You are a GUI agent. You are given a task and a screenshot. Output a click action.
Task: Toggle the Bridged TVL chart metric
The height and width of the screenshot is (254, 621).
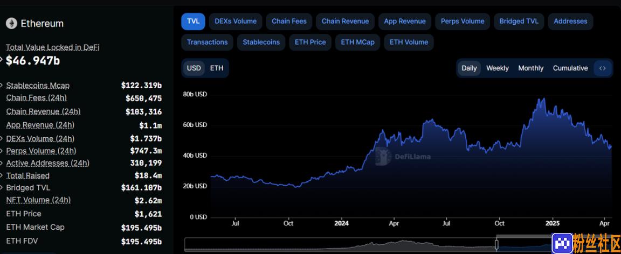tap(519, 22)
